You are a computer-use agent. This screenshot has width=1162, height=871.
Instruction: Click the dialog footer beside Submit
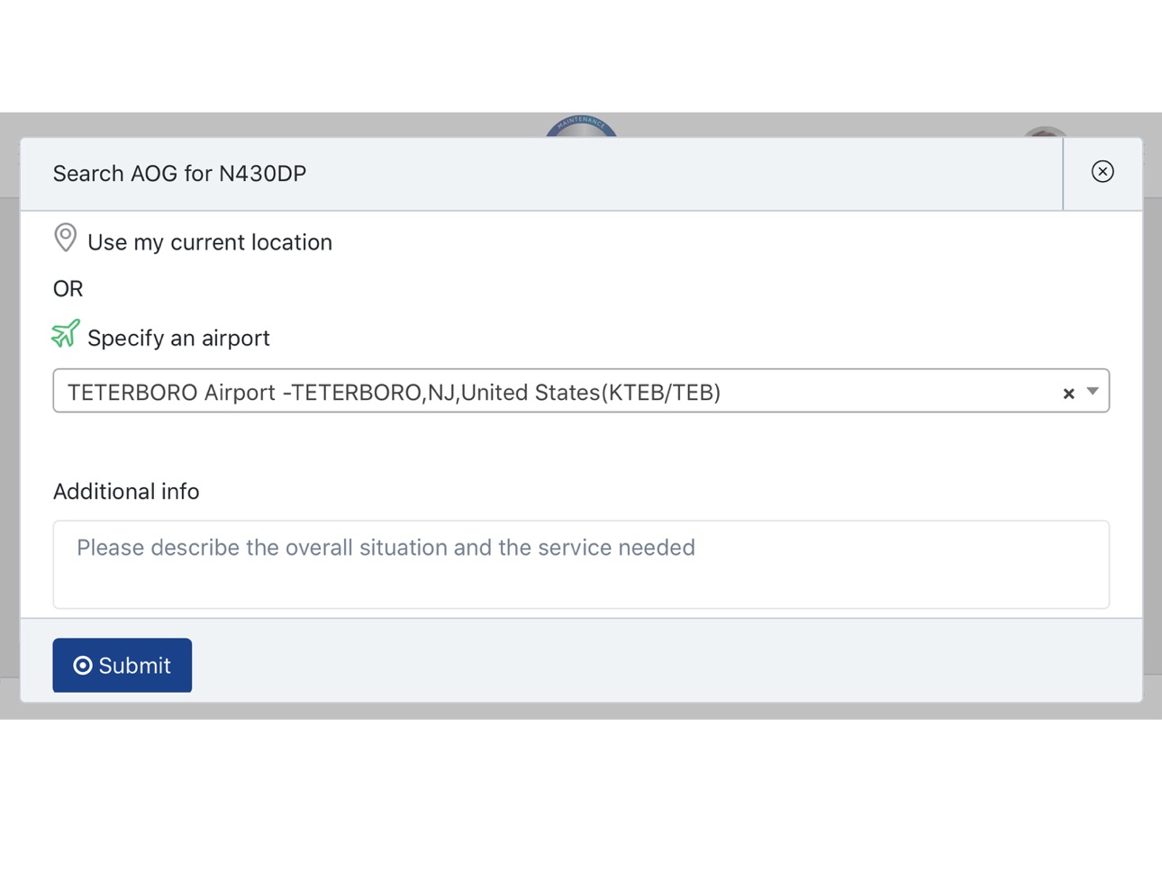(x=667, y=666)
